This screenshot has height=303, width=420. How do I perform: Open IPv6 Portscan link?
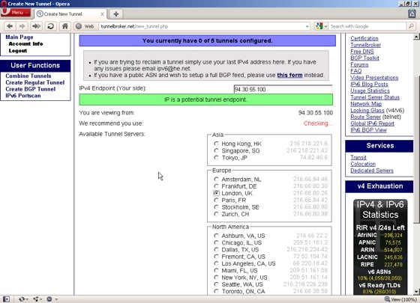(23, 96)
